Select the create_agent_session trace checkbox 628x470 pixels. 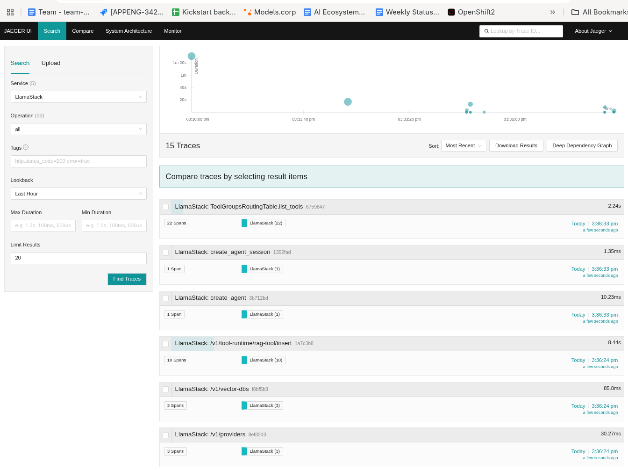click(x=166, y=253)
